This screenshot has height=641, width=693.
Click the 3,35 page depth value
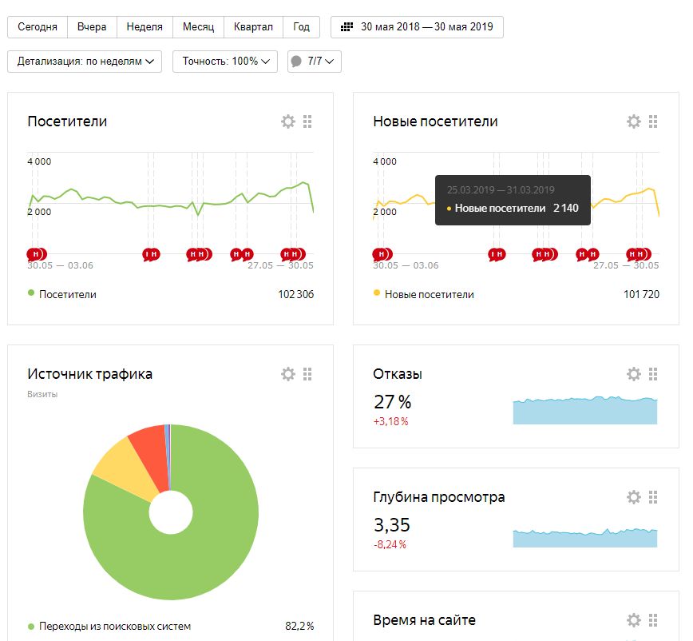pyautogui.click(x=392, y=525)
